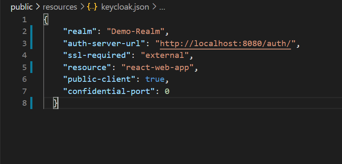Click the "auth-server-url" key
342x164 pixels.
[104, 44]
